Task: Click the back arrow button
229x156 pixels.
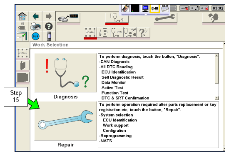Action: click(35, 16)
